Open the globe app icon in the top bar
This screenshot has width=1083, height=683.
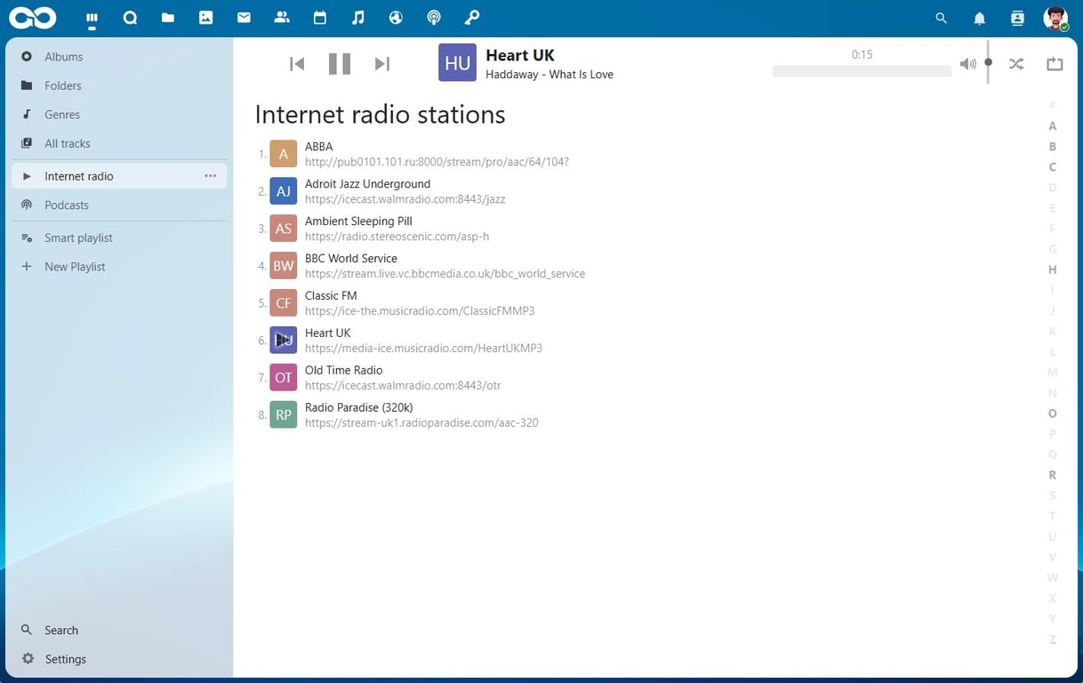point(396,18)
